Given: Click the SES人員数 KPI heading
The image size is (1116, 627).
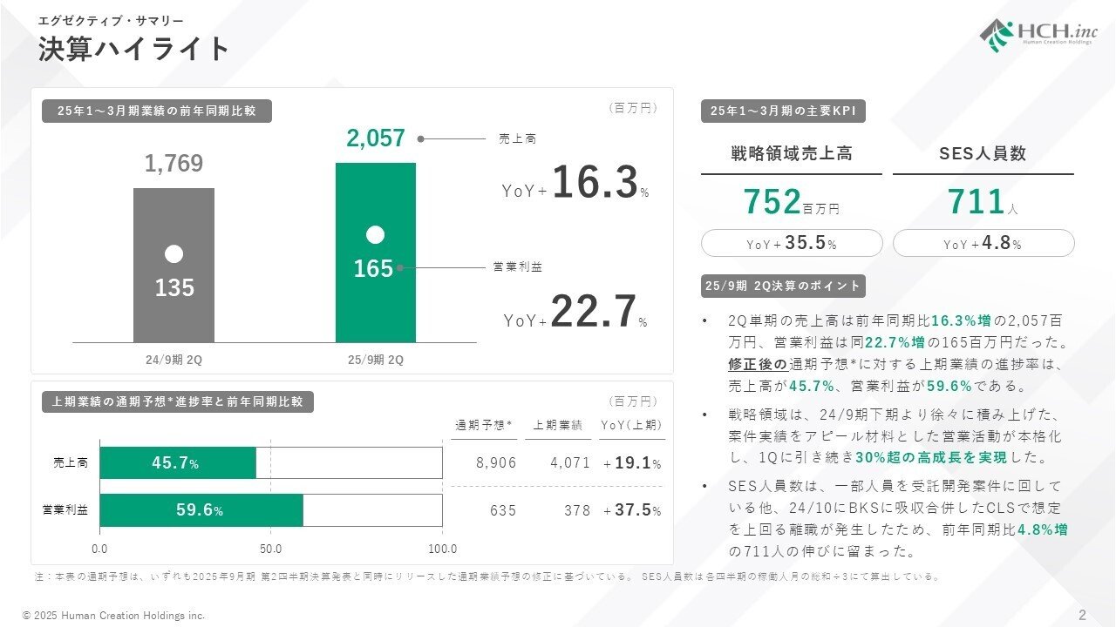Looking at the screenshot, I should click(983, 154).
